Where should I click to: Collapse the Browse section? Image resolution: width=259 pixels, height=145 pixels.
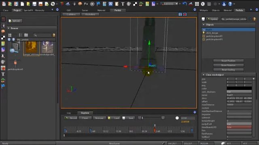(x=8, y=28)
